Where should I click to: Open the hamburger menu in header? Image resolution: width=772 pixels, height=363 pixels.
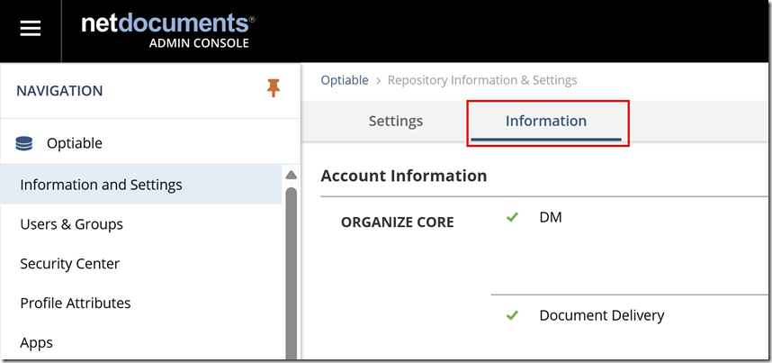click(x=31, y=29)
